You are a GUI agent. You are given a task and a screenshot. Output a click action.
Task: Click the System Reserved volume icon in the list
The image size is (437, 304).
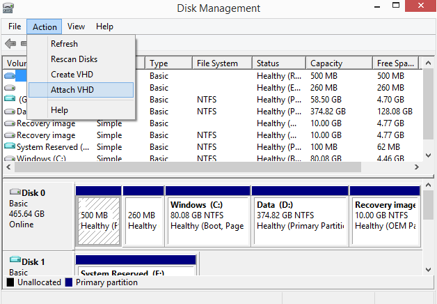click(x=10, y=146)
